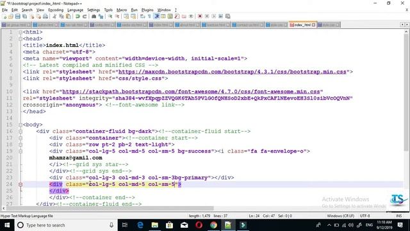Screen dimensions: 410x231
Task: Toggle the highlighted Indent Guide icon
Action: coord(156,16)
